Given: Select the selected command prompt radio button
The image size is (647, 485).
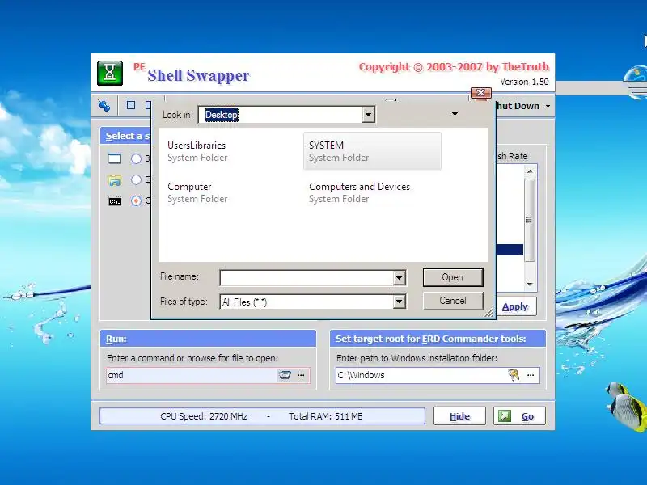Looking at the screenshot, I should (136, 200).
